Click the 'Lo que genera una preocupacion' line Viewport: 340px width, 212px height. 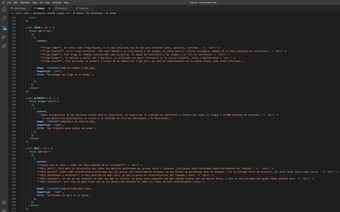click(x=105, y=118)
